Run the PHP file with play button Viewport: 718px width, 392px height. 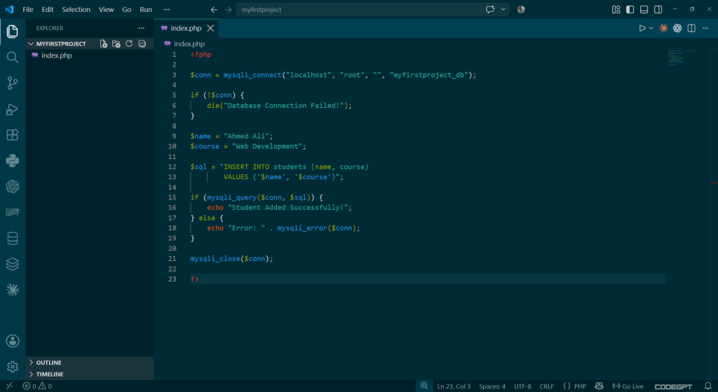(642, 28)
